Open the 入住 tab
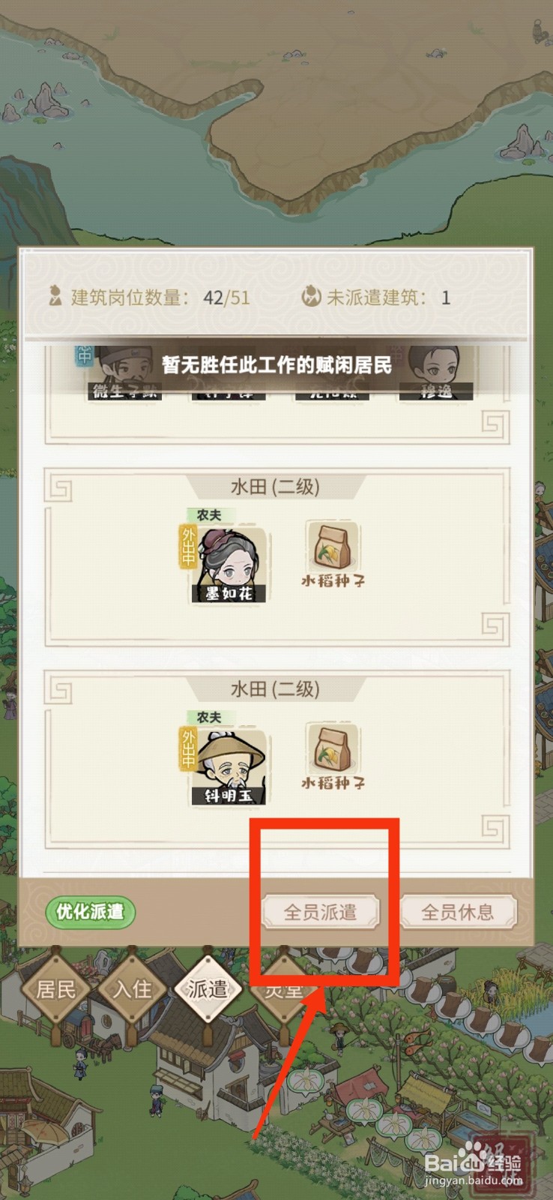Image resolution: width=553 pixels, height=1200 pixels. click(132, 989)
